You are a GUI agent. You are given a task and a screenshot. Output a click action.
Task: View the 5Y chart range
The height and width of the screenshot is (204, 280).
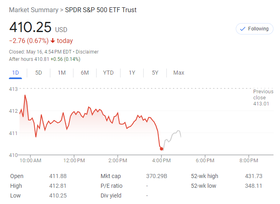pos(155,73)
